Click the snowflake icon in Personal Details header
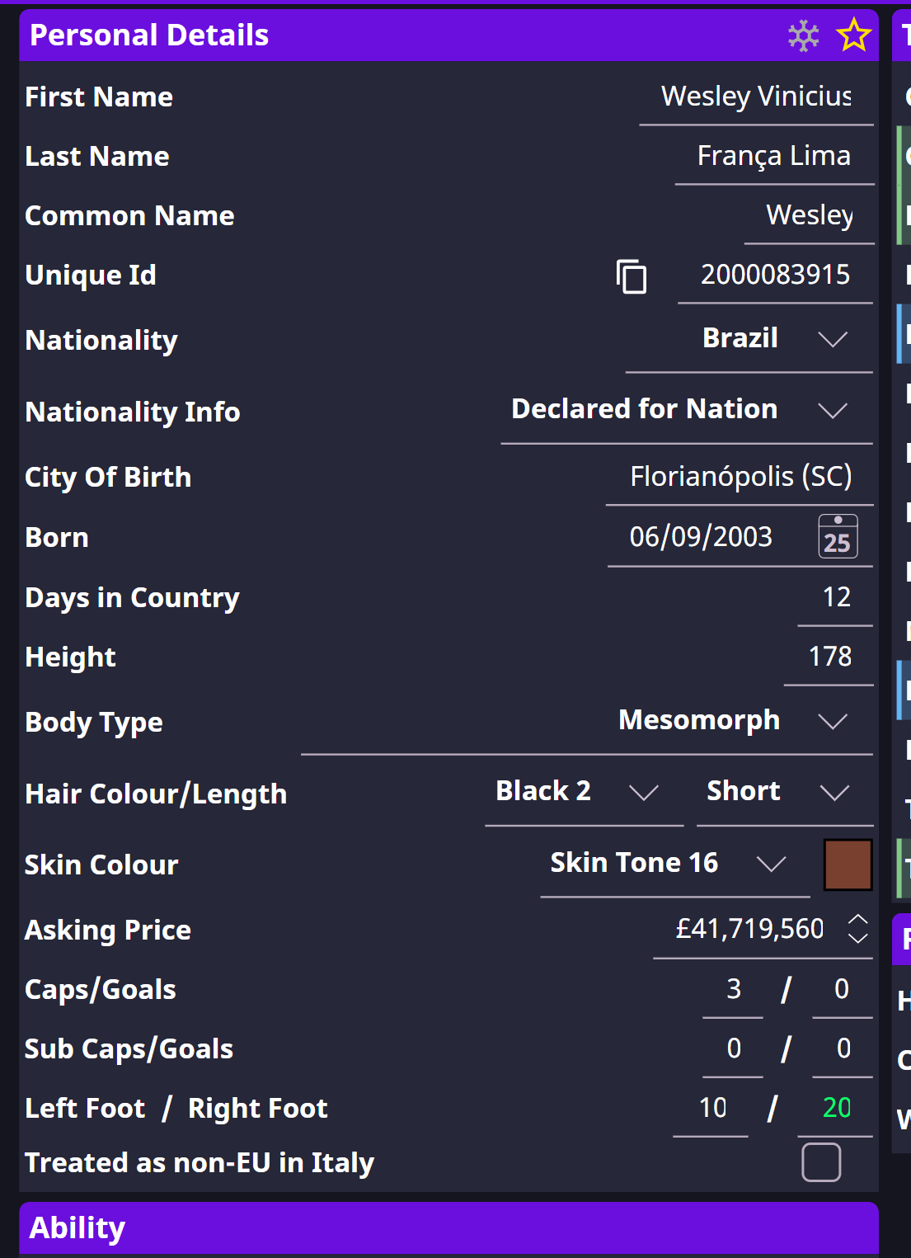Image resolution: width=911 pixels, height=1258 pixels. tap(803, 35)
